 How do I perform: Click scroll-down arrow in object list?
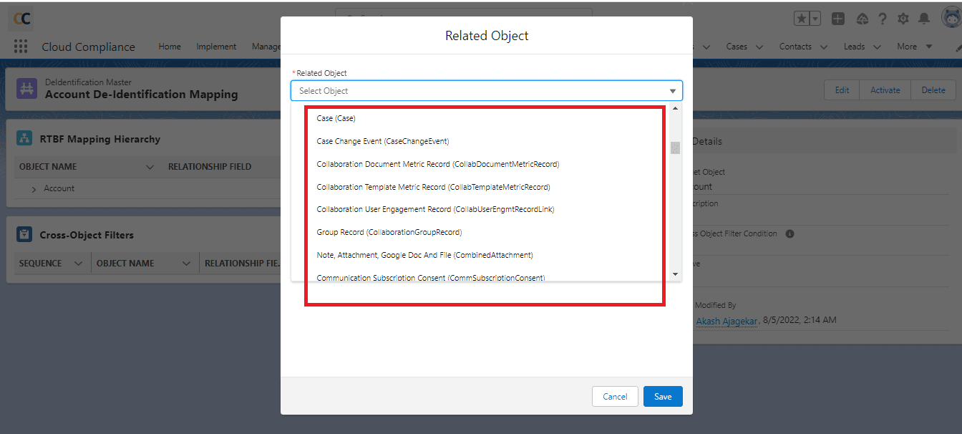674,274
